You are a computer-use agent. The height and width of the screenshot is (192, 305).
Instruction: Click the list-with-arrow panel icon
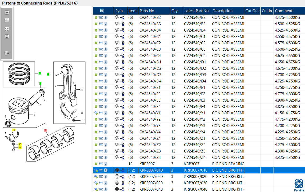click(7, 53)
